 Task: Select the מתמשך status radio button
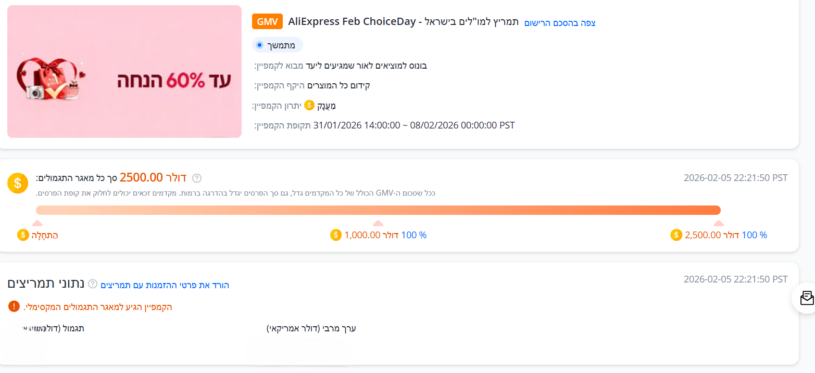coord(259,45)
